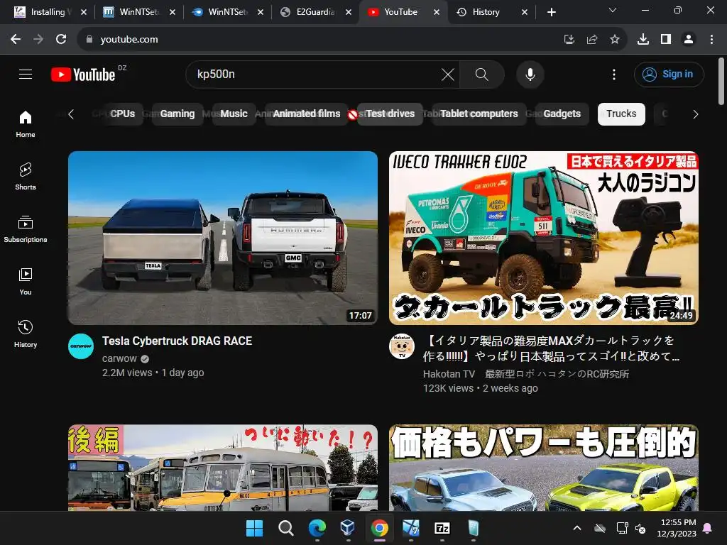Reload the page with refresh icon
This screenshot has width=727, height=545.
pyautogui.click(x=61, y=40)
